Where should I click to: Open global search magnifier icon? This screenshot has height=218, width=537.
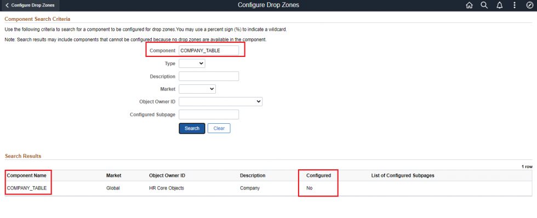point(484,5)
